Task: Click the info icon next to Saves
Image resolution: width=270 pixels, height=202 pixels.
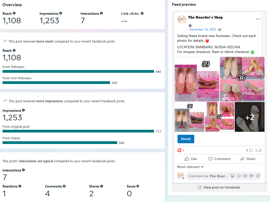Action: click(138, 186)
